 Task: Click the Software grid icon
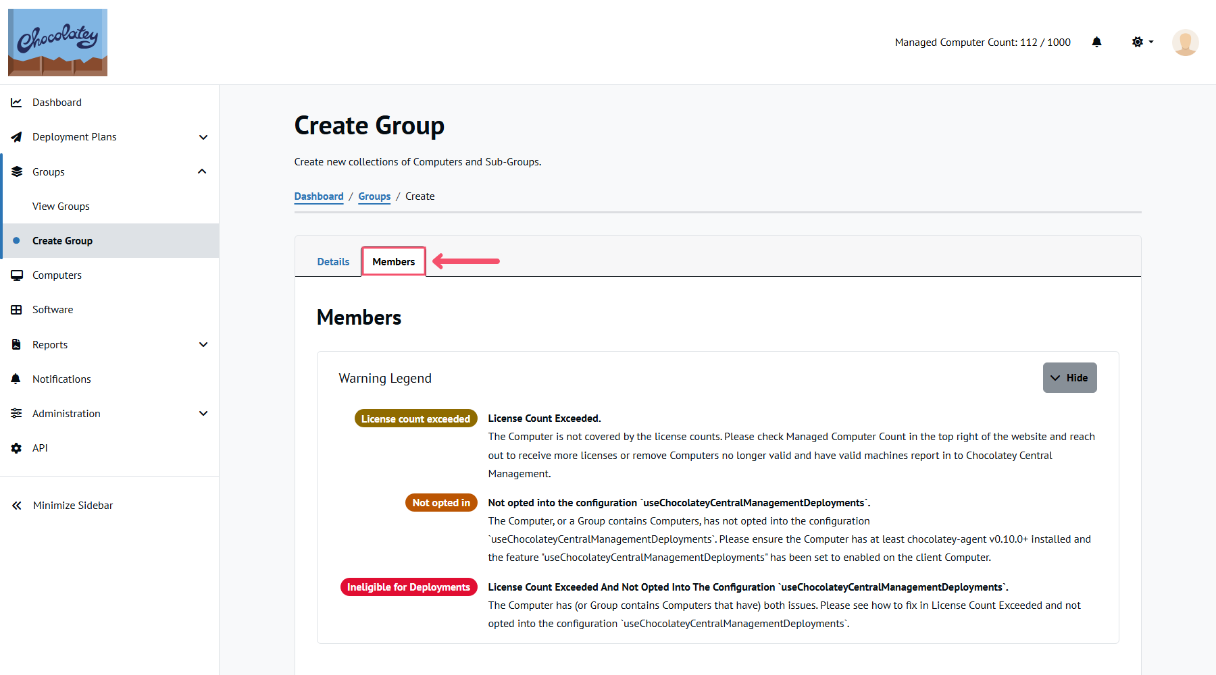(x=16, y=310)
